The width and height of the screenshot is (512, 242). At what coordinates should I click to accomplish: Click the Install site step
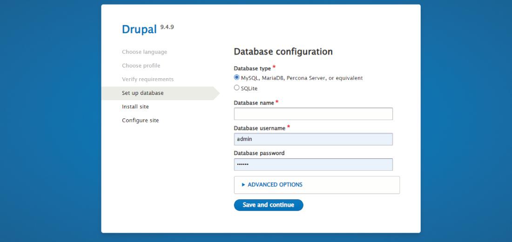pos(135,107)
